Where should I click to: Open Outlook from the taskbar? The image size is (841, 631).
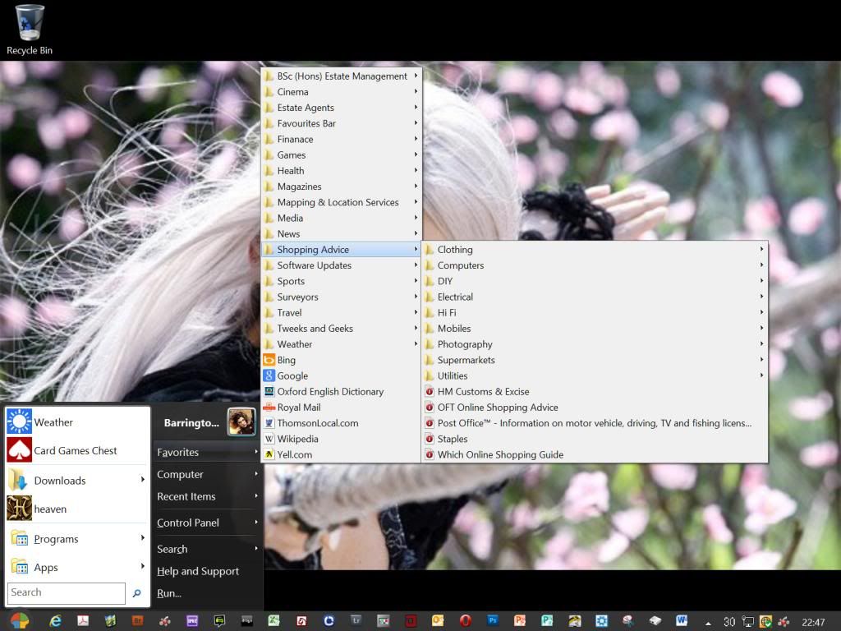coord(438,621)
